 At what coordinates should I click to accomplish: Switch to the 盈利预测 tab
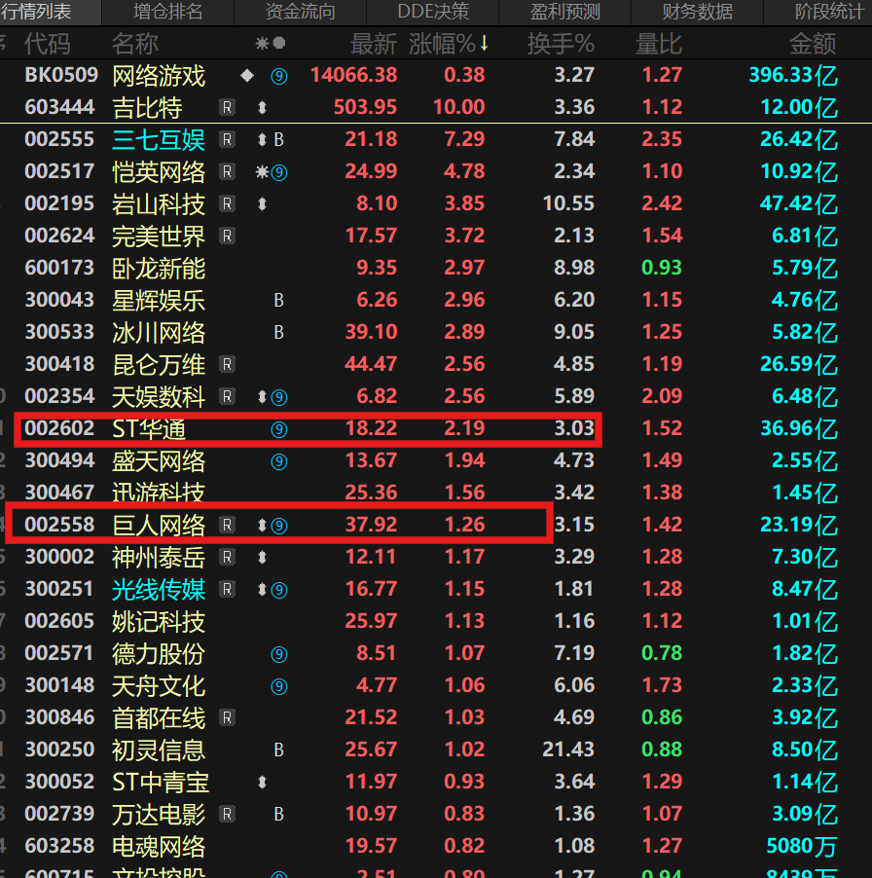point(564,12)
